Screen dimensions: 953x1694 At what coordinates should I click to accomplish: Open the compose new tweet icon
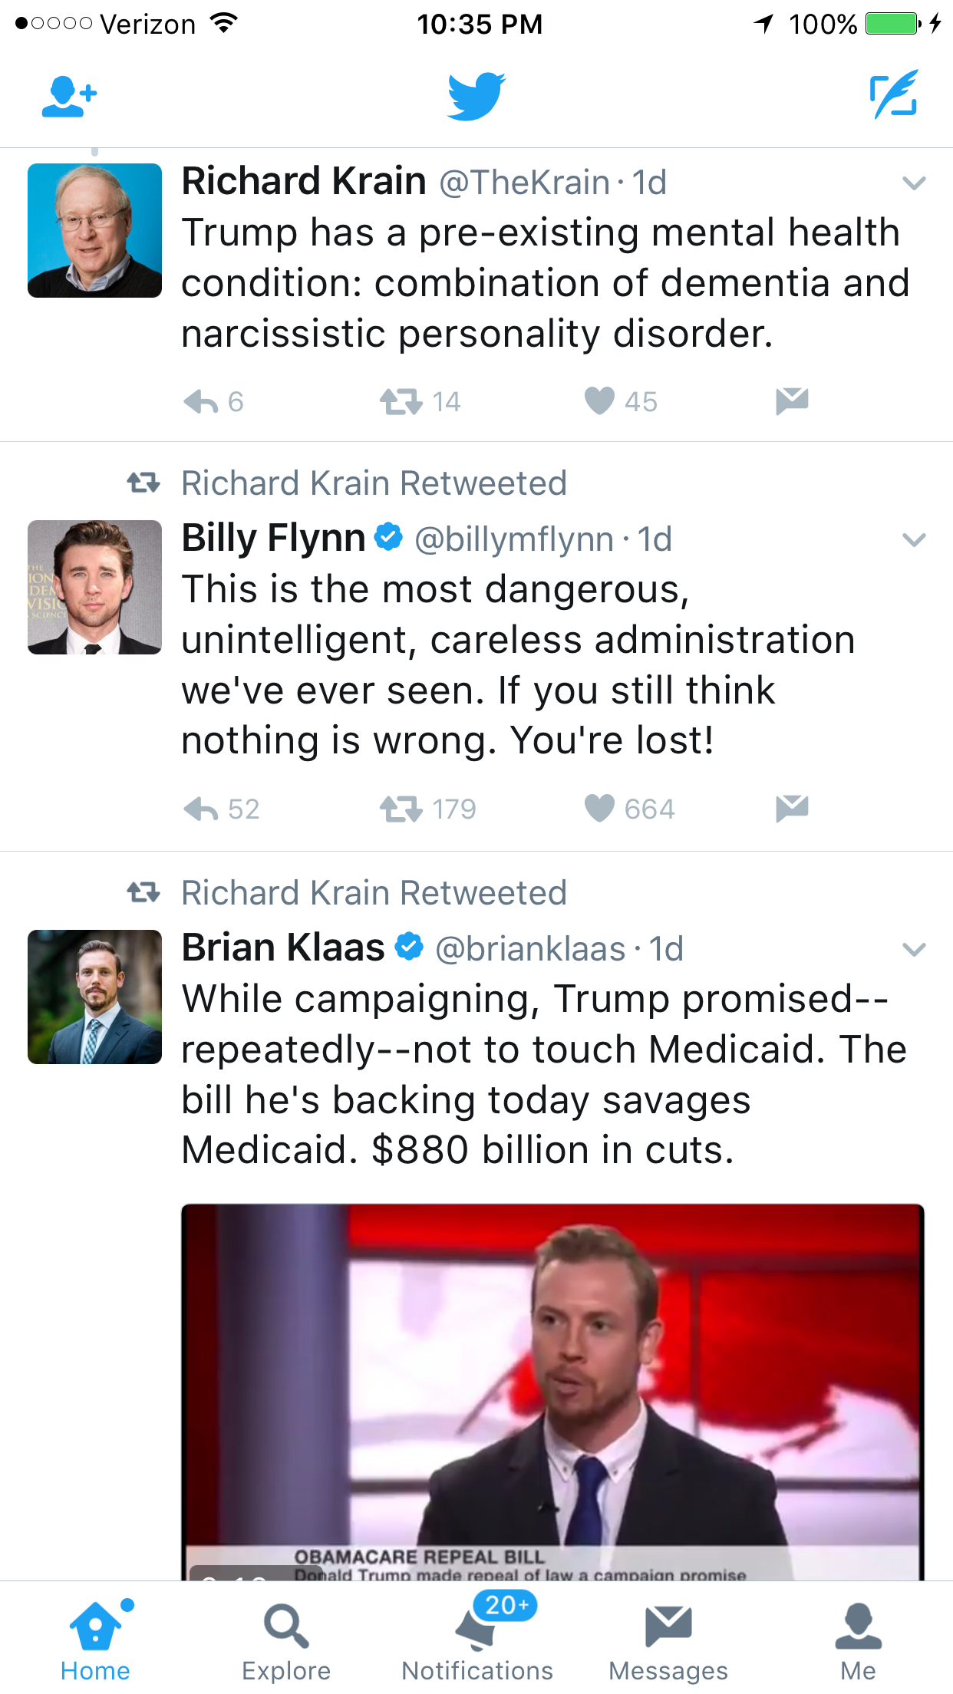[x=894, y=95]
